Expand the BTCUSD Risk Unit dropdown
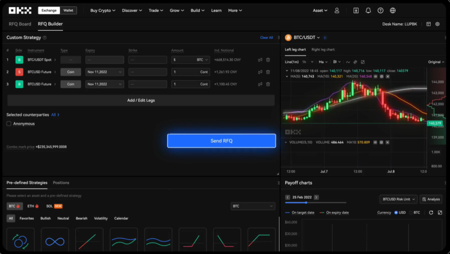Image resolution: width=450 pixels, height=254 pixels. click(398, 199)
